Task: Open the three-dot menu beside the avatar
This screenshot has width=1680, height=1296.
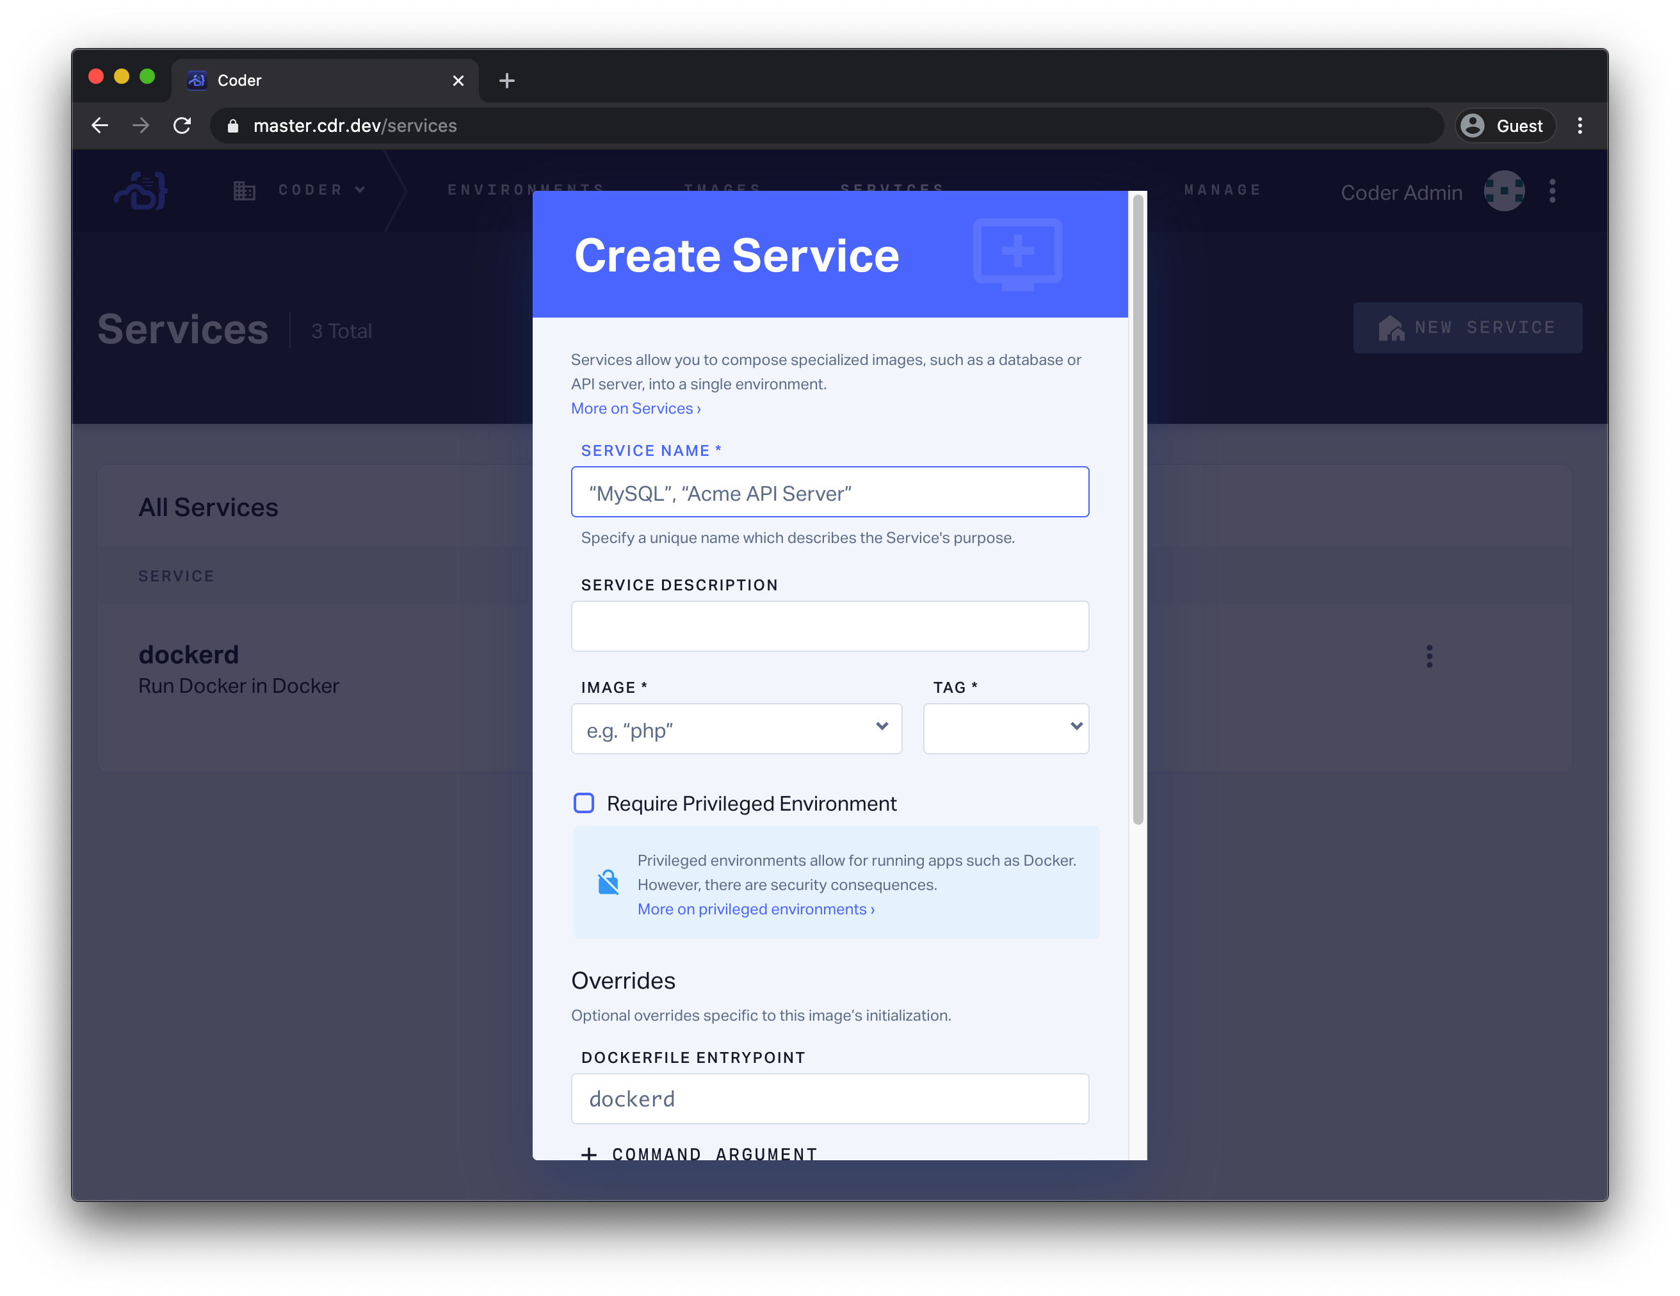Action: coord(1553,191)
